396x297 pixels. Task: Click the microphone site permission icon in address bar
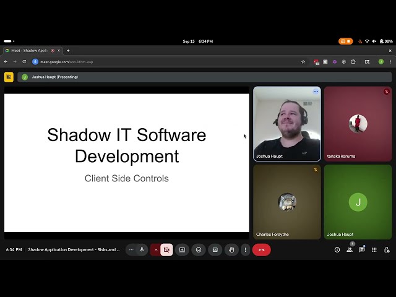coord(35,62)
